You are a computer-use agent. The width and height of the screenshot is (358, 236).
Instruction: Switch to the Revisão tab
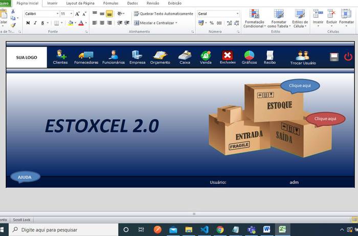point(153,3)
